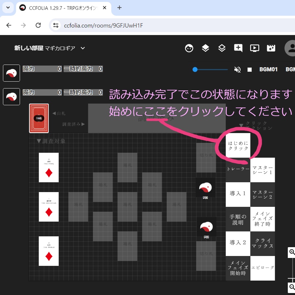Open the effects film-sparkle icon
The height and width of the screenshot is (295, 295).
tap(271, 48)
